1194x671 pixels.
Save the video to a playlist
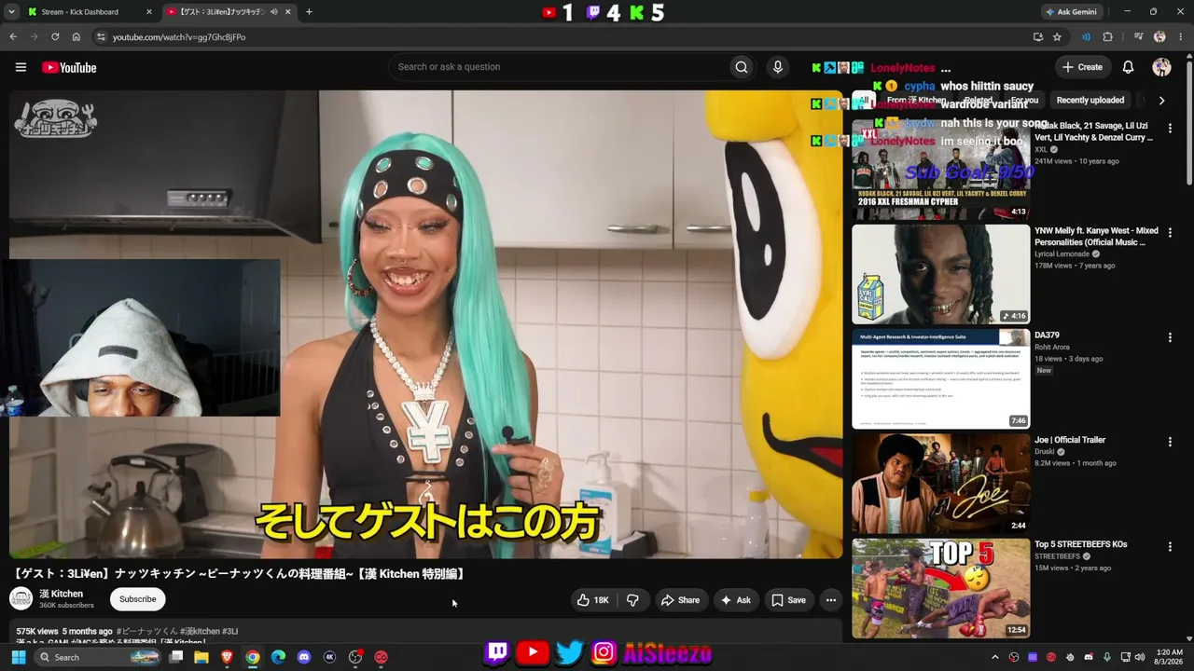tap(788, 600)
